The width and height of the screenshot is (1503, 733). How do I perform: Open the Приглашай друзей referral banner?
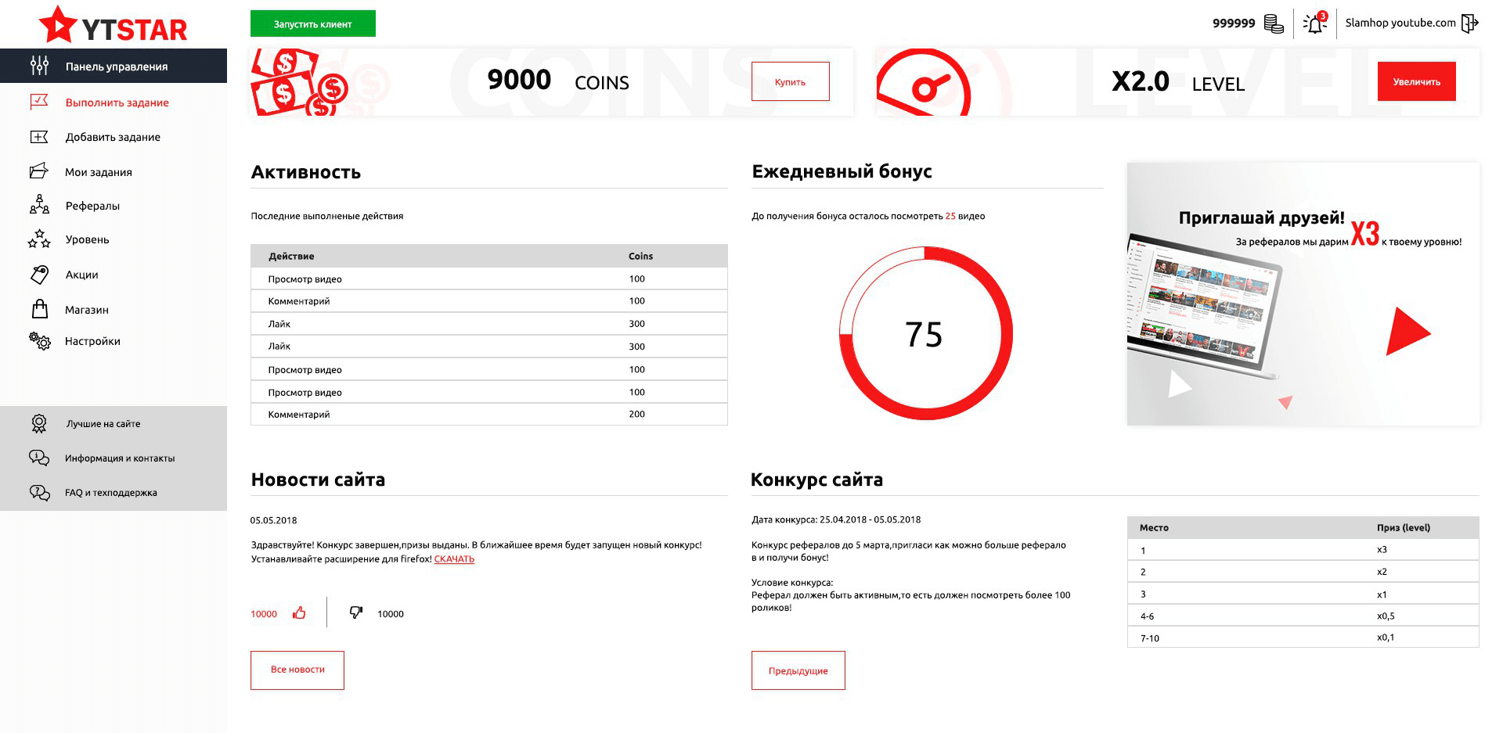[x=1303, y=294]
